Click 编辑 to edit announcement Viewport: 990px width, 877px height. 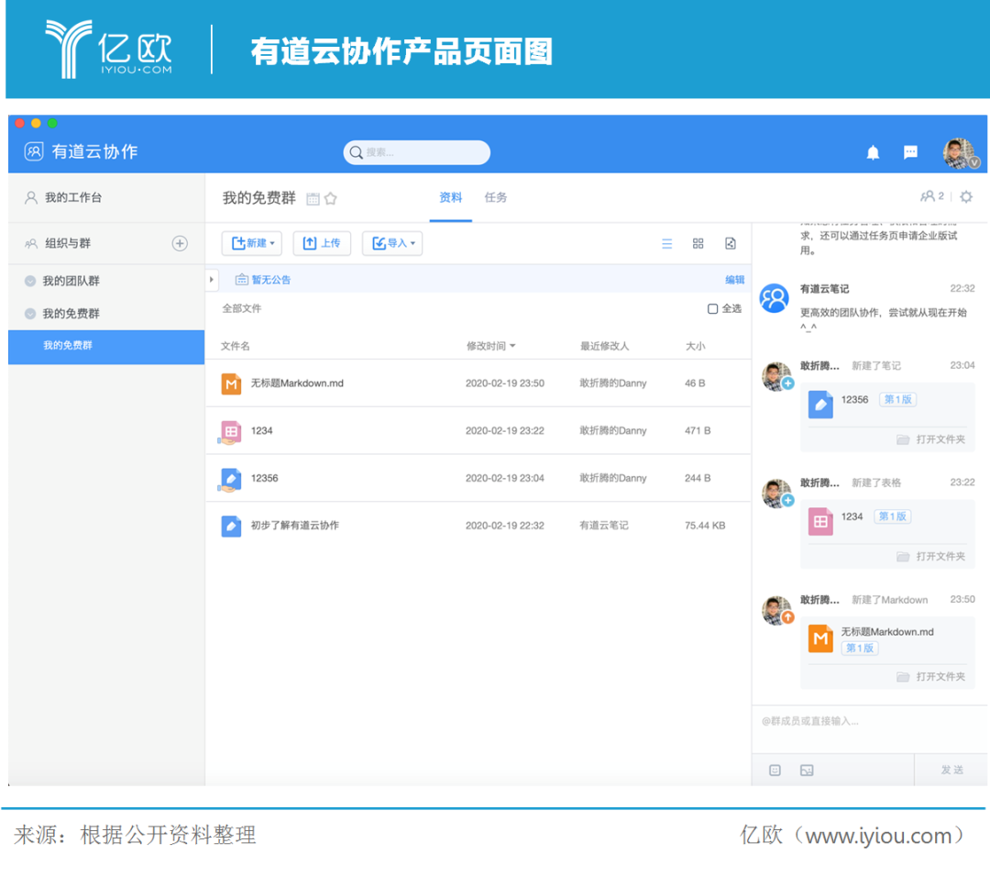(734, 280)
